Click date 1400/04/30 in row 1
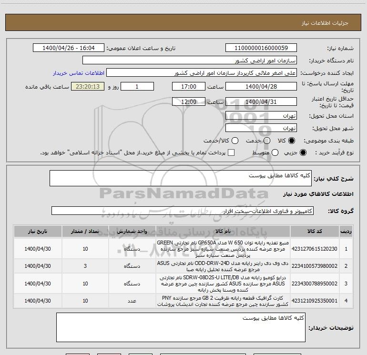The width and height of the screenshot is (367, 355). pos(38,249)
